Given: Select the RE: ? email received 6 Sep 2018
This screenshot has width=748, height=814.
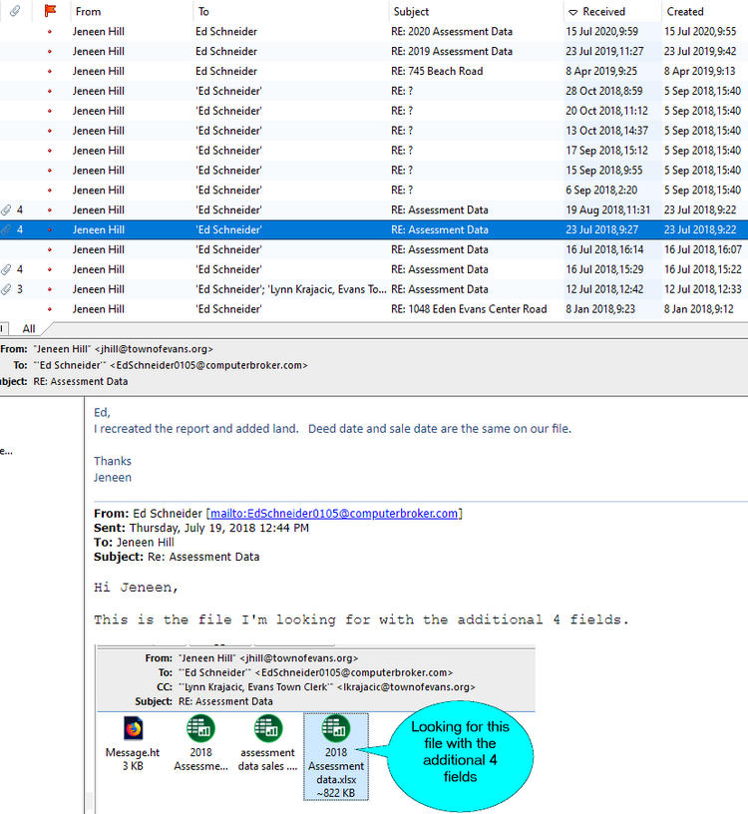Looking at the screenshot, I should tap(374, 190).
